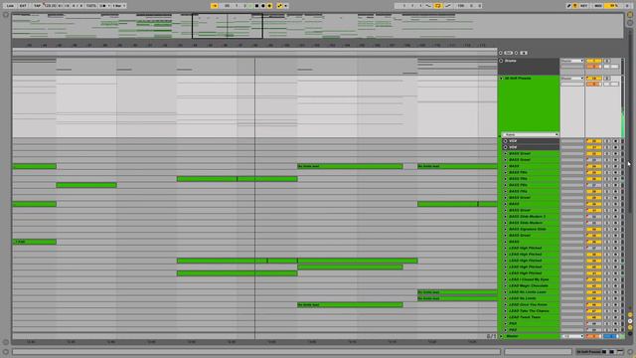Viewport: 636px width, 358px height.
Task: Click the top view selector on the right edge
Action: pos(630,15)
